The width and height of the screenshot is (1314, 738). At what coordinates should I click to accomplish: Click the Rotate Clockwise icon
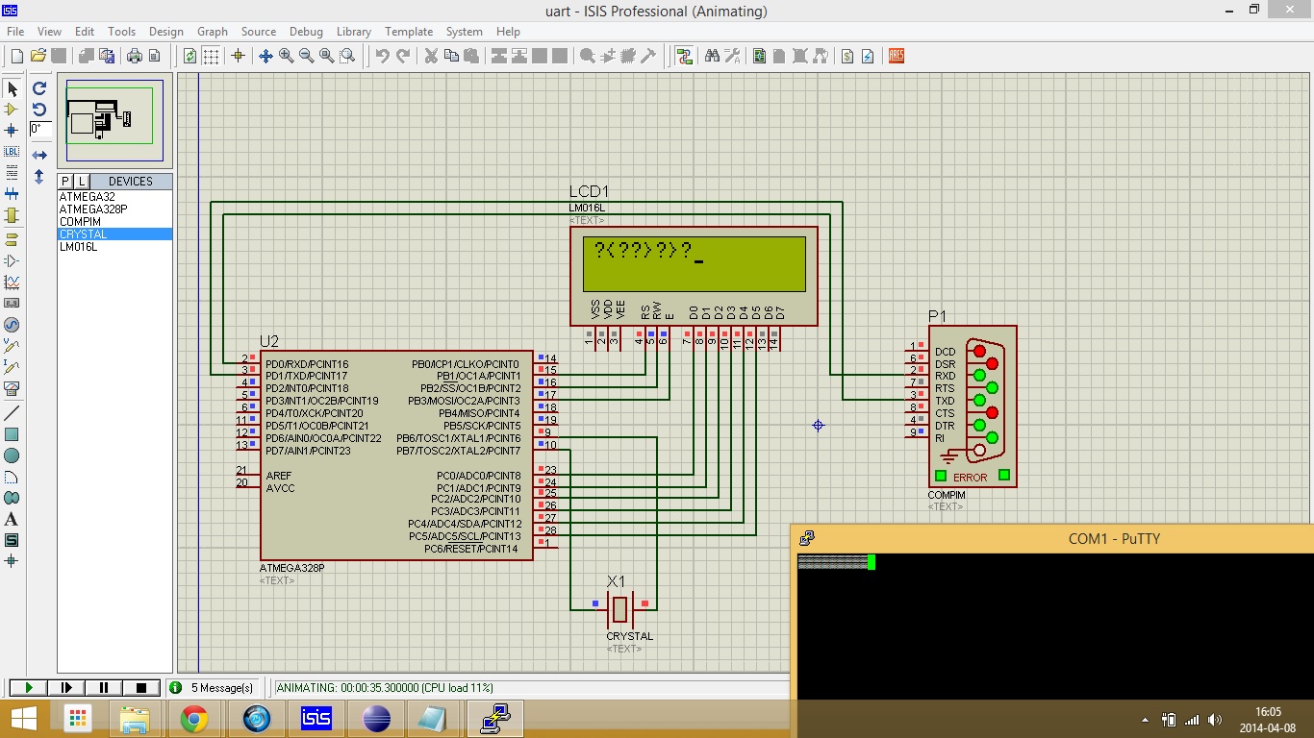39,88
